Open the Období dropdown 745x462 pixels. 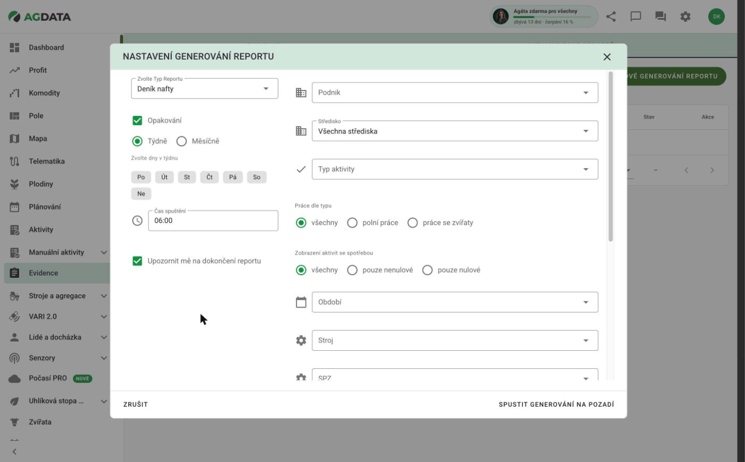point(455,302)
